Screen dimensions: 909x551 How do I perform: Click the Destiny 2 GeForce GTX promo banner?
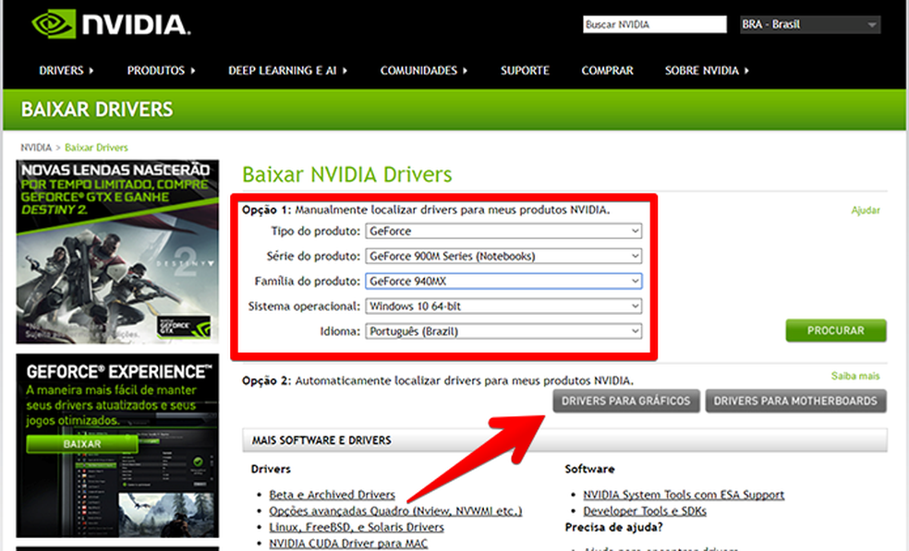117,251
